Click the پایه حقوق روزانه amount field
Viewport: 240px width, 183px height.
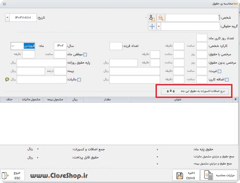(42, 63)
